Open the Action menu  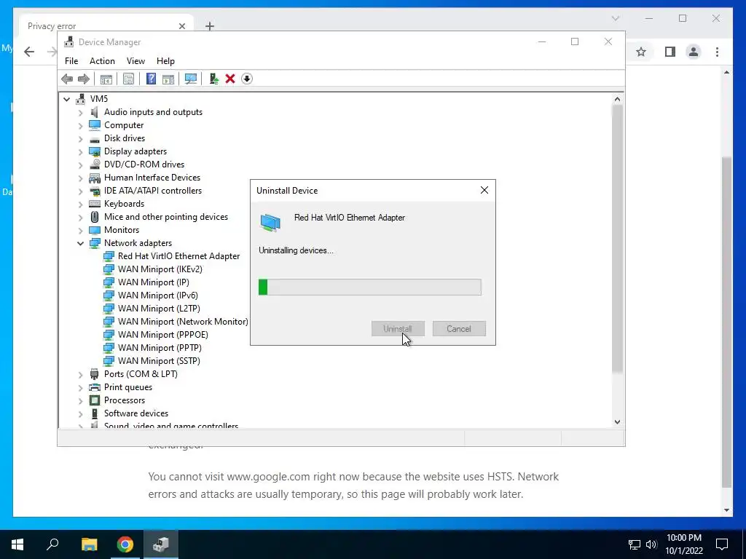tap(102, 61)
